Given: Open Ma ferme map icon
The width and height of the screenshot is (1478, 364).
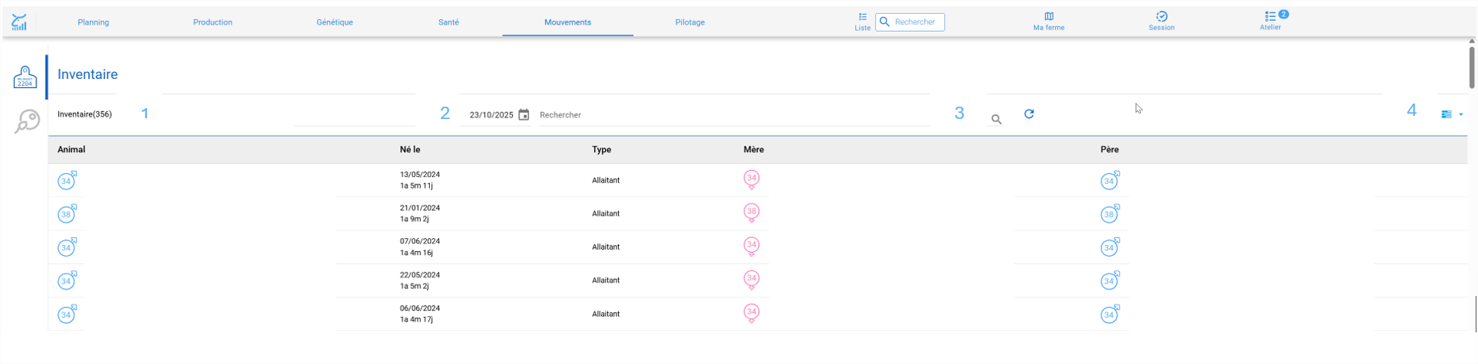Looking at the screenshot, I should click(x=1049, y=21).
